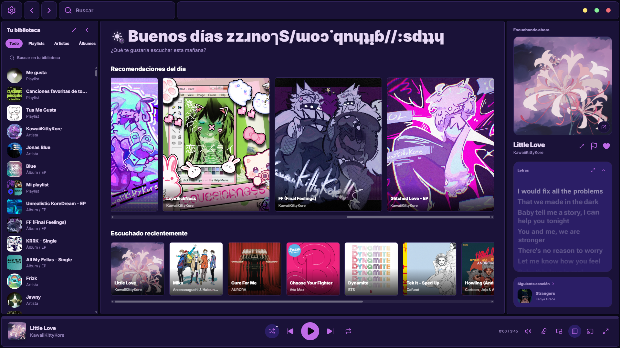Click Little Love album thumbnail in player bar

(17, 331)
